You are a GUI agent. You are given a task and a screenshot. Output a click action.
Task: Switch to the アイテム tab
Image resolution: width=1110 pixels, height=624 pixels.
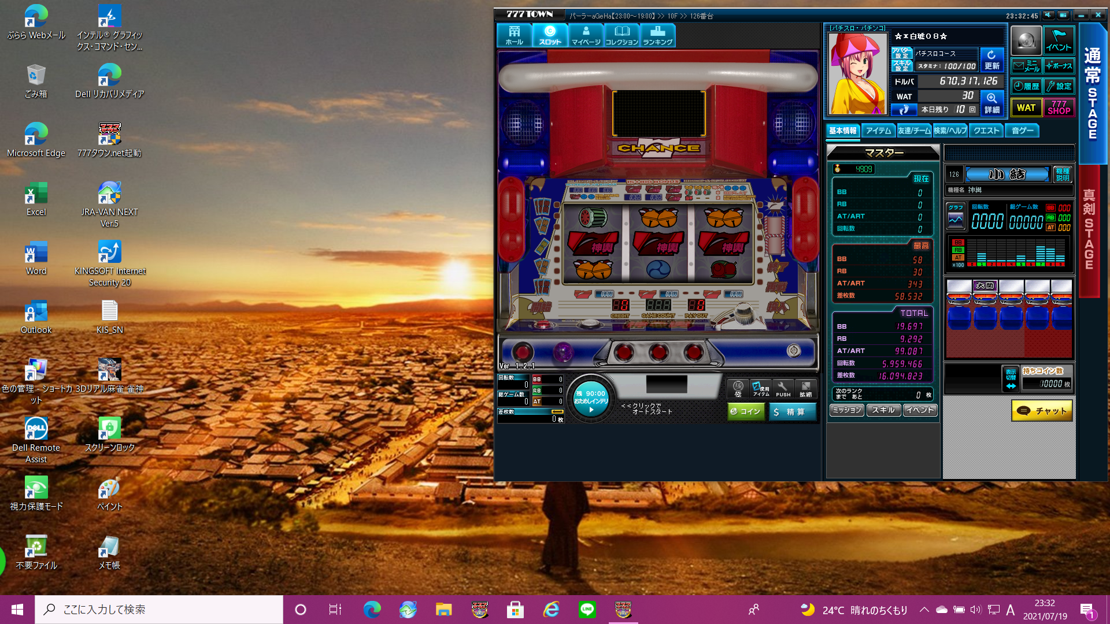click(879, 131)
